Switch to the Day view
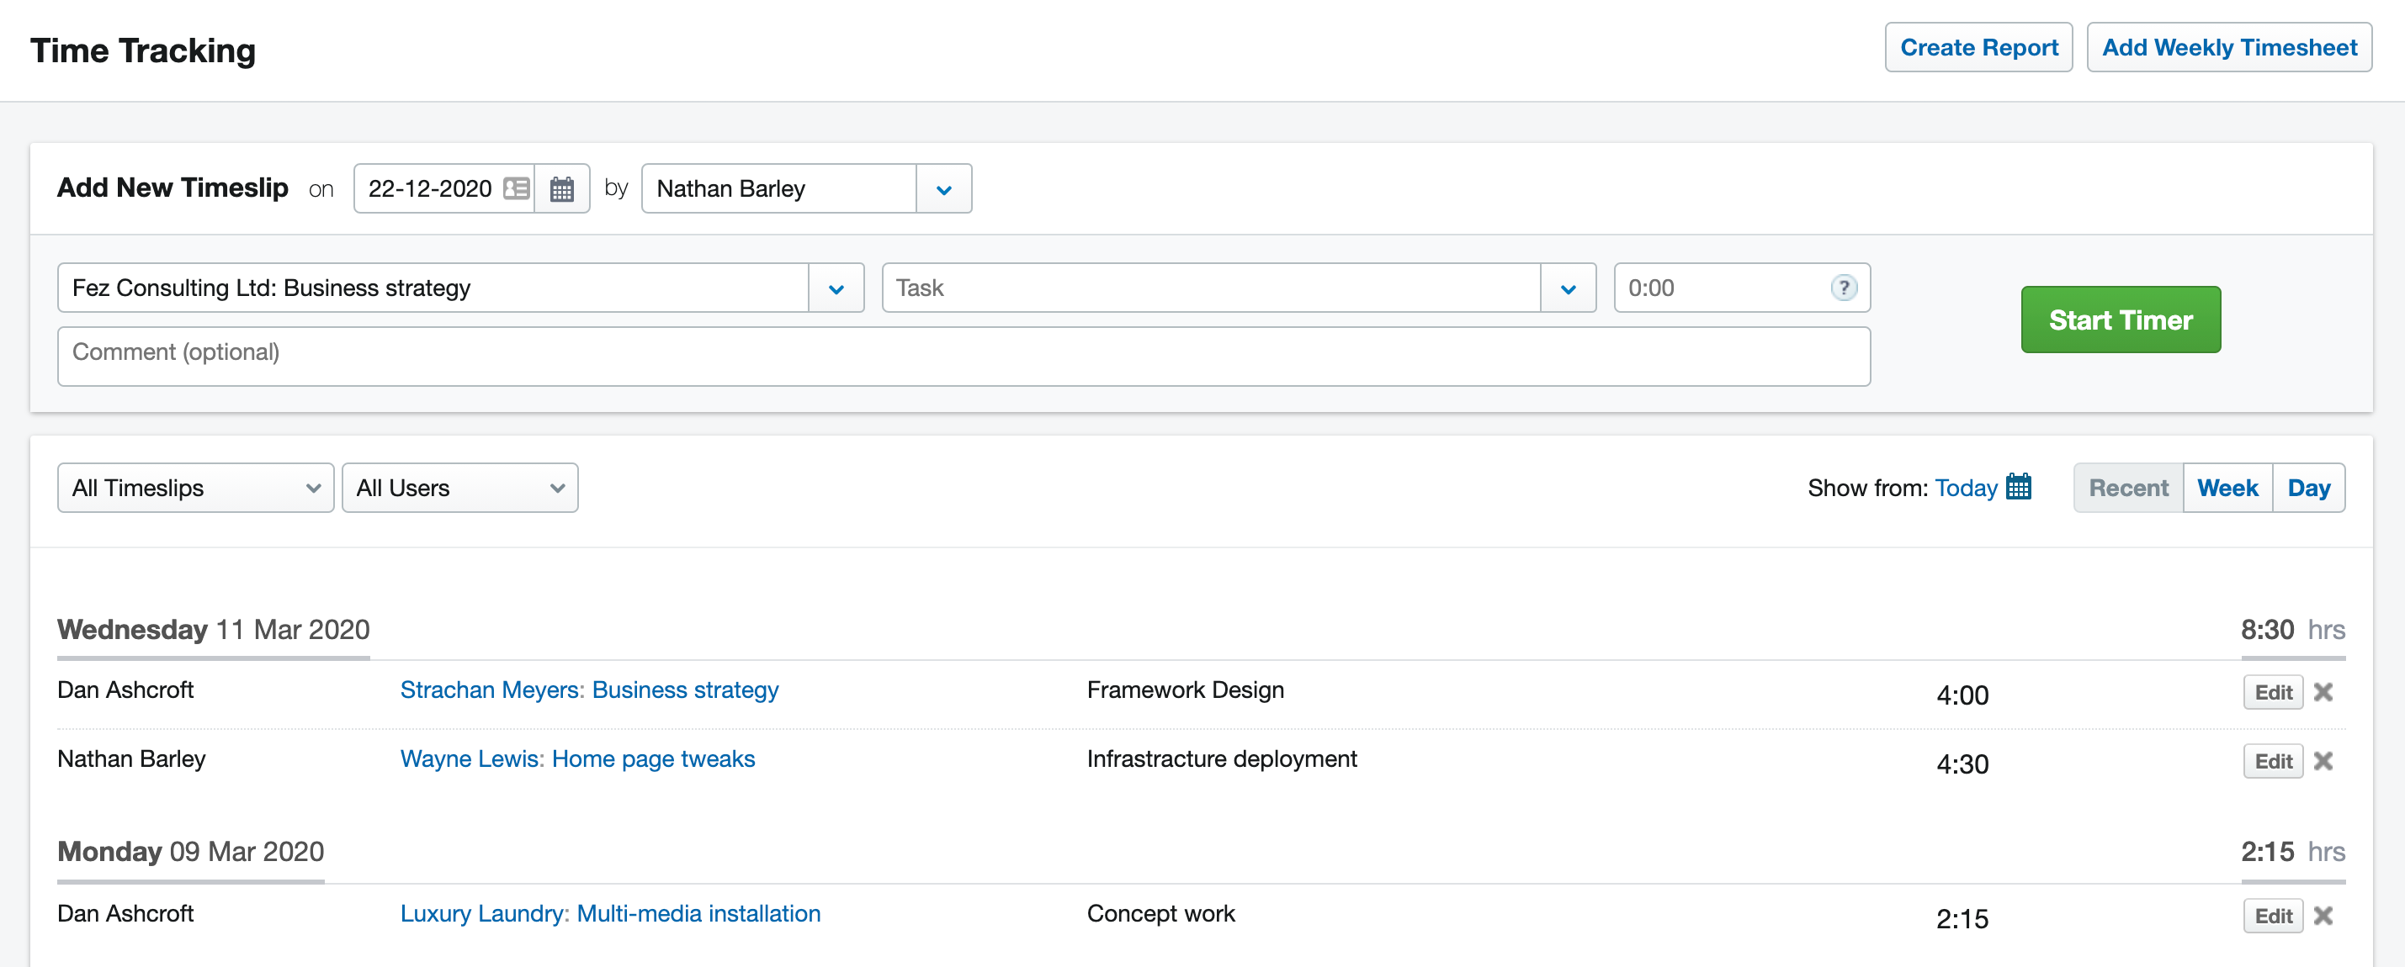The width and height of the screenshot is (2405, 967). (x=2308, y=487)
